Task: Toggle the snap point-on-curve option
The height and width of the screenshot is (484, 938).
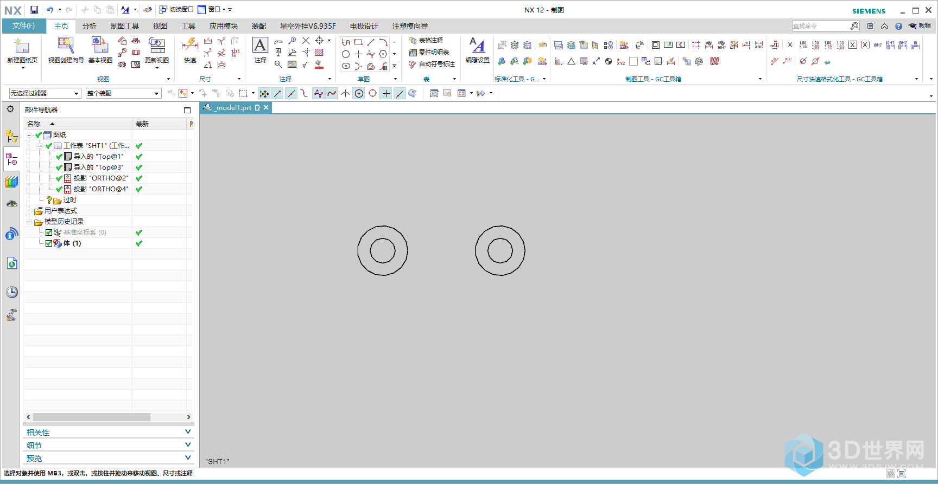Action: click(x=400, y=94)
